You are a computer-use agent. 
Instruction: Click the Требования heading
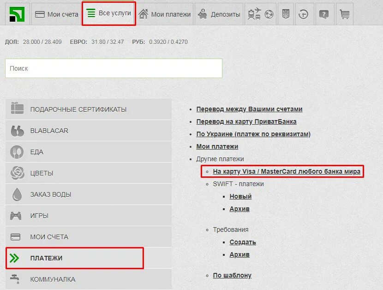230,230
